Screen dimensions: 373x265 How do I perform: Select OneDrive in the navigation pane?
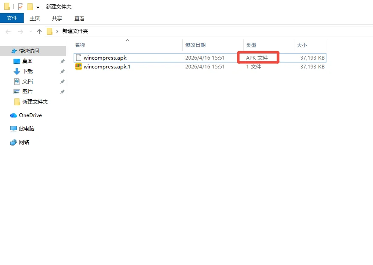[x=30, y=115]
